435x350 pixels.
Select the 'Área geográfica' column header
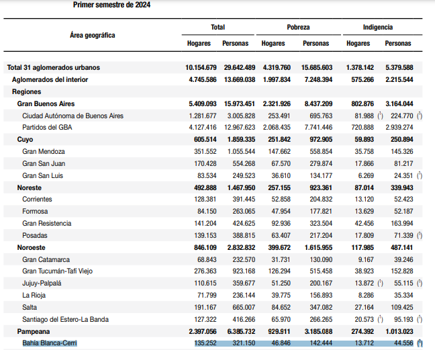point(92,34)
